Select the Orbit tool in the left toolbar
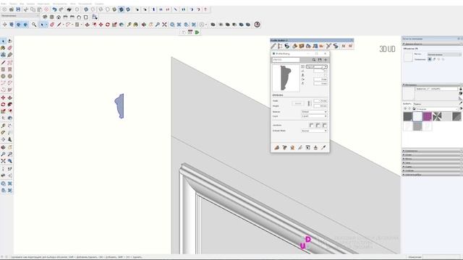The width and height of the screenshot is (463, 260). (x=3, y=147)
